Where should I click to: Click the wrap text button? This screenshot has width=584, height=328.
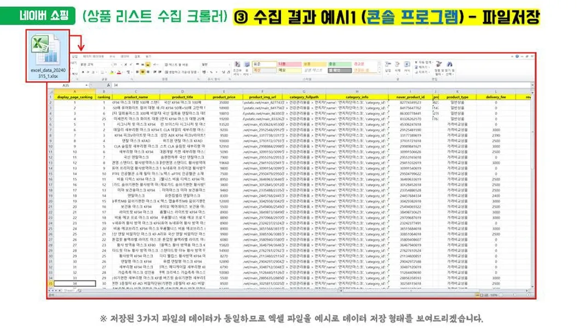[x=176, y=65]
